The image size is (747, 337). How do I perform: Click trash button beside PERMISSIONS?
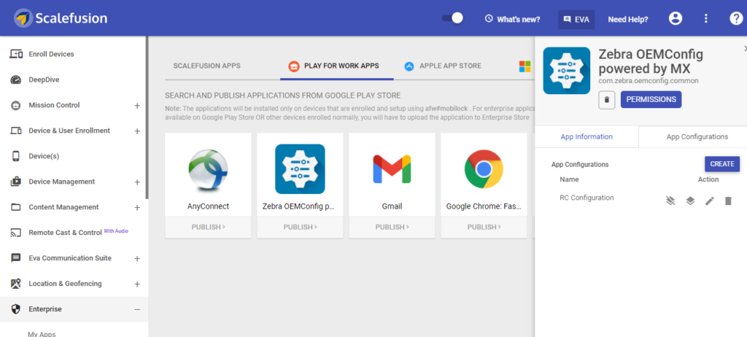606,100
